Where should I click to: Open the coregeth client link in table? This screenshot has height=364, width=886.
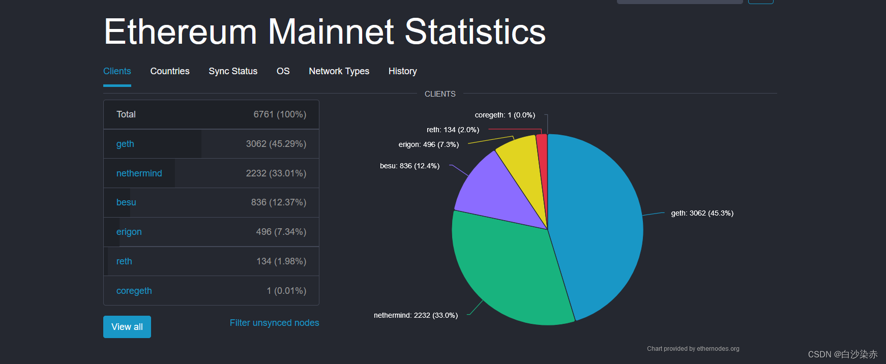point(134,291)
